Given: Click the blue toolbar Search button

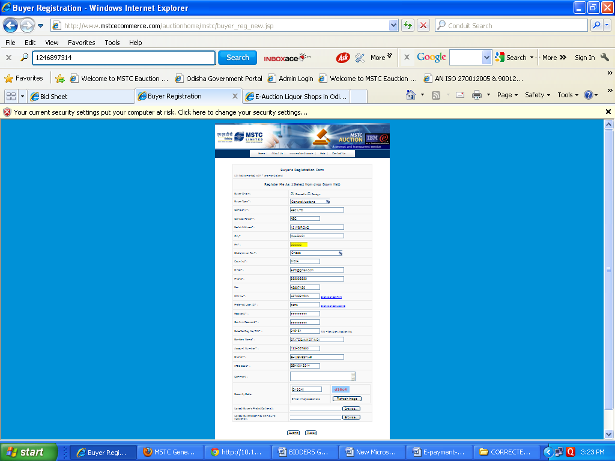Looking at the screenshot, I should click(x=237, y=58).
